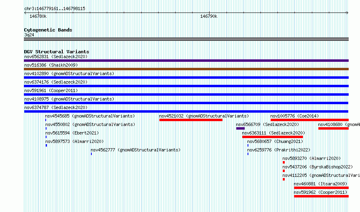
Task: Select nsv591962 (Cooper2011) label
Action: point(320,192)
